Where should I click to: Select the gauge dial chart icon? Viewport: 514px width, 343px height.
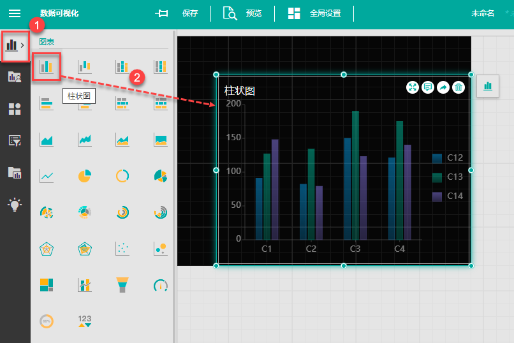click(161, 286)
